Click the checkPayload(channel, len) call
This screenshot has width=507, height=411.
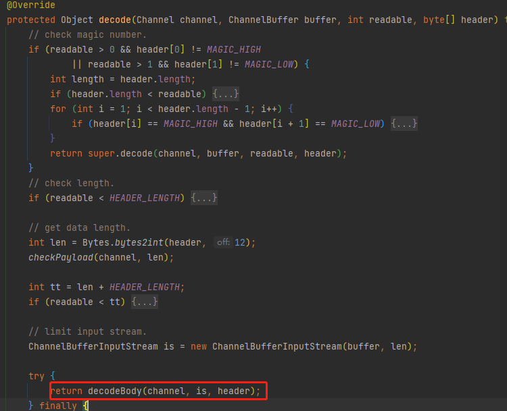coord(101,257)
